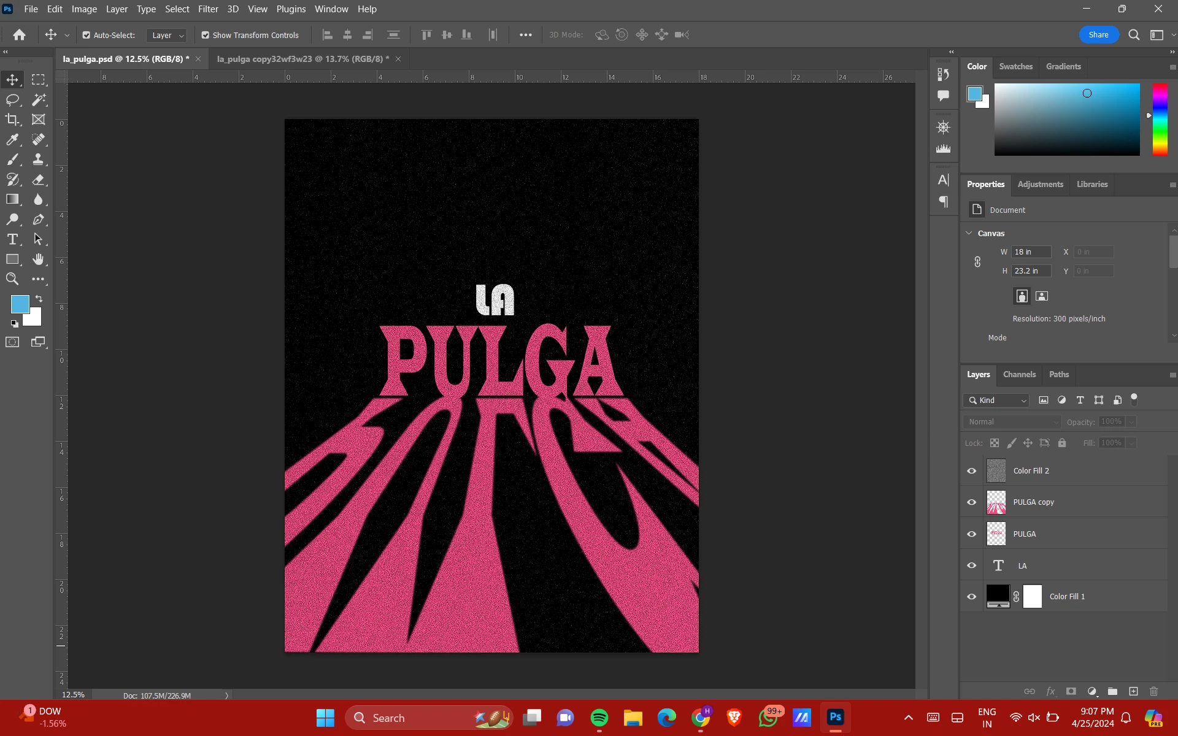Delete layer with trash icon
This screenshot has width=1178, height=736.
click(x=1153, y=691)
